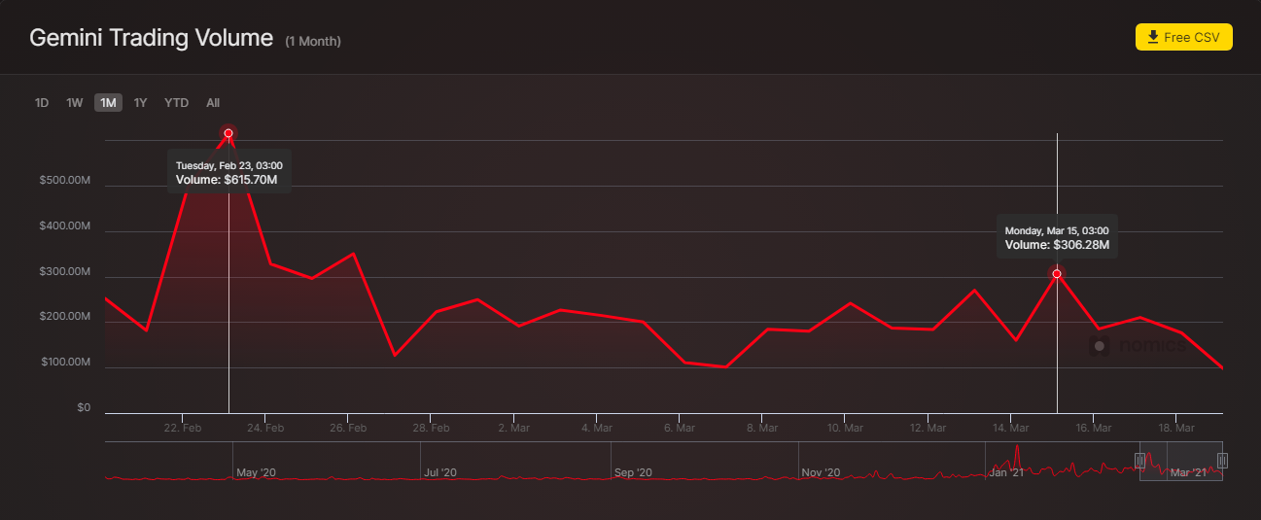This screenshot has height=520, width=1261.
Task: Click the Feb 23 peak data point
Action: click(x=228, y=133)
